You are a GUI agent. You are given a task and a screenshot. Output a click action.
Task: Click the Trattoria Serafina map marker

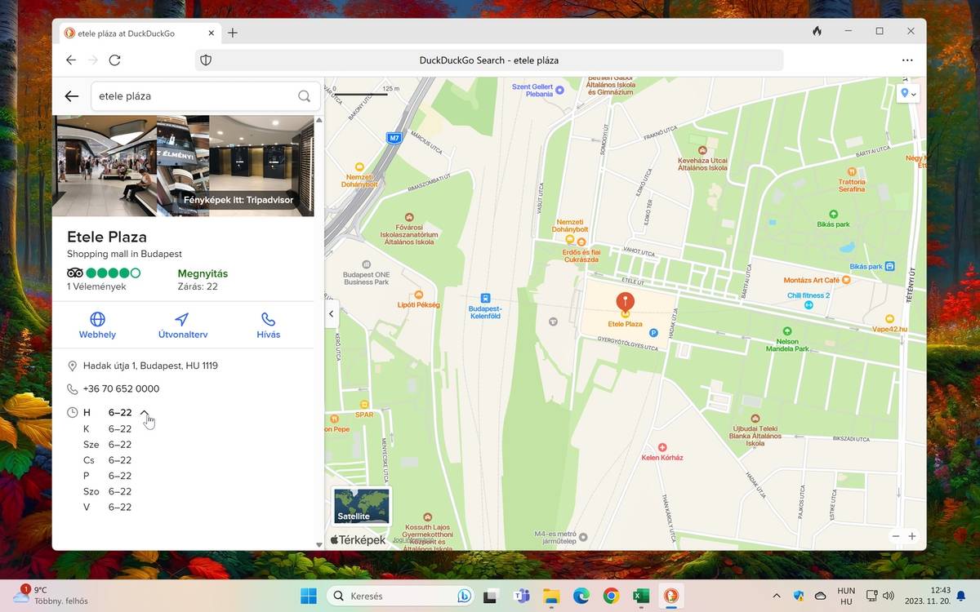pos(852,172)
